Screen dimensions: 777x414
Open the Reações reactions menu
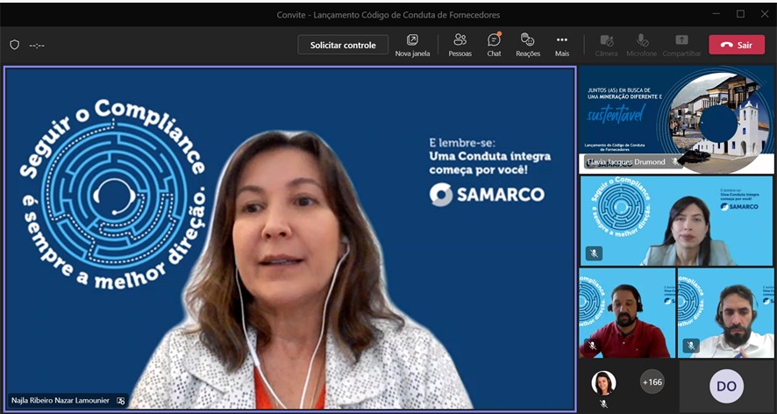pyautogui.click(x=528, y=45)
